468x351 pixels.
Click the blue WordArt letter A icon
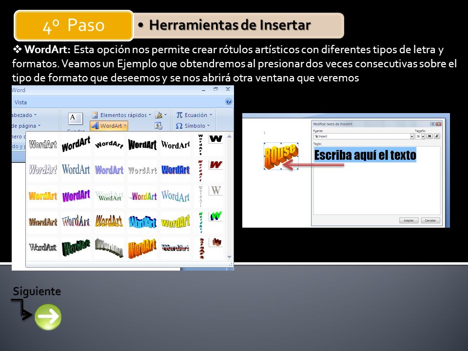(95, 126)
